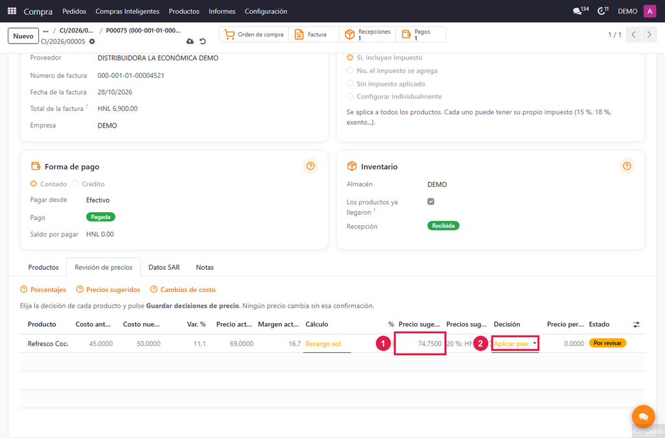Switch to the Notas tab
The width and height of the screenshot is (665, 438).
(x=205, y=267)
